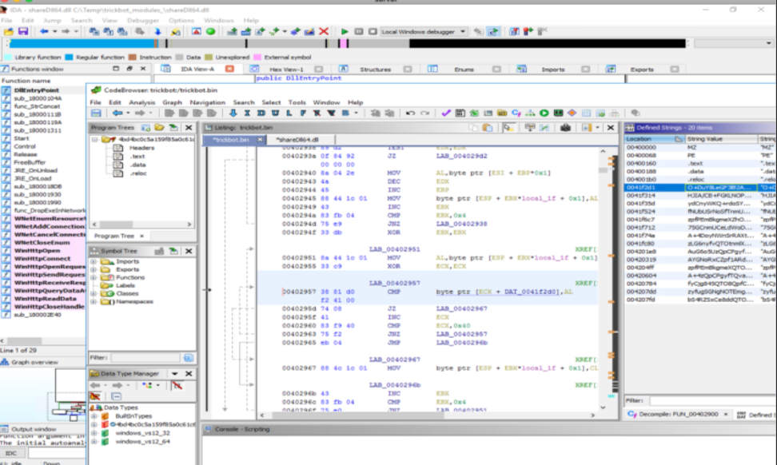777x465 pixels.
Task: Click the Save icon in Ghidra's toolbar
Action: click(96, 113)
